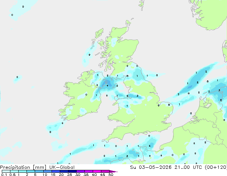The height and width of the screenshot is (176, 227).
Task: Click the 'UK-Global' model label
Action: [x=62, y=167]
